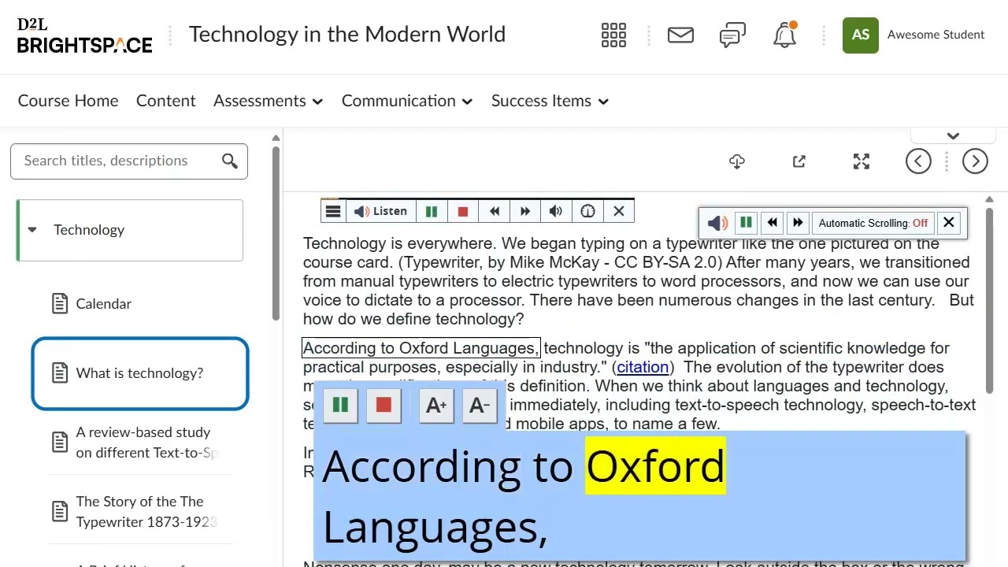Viewport: 1008px width, 567px height.
Task: Open the Content tab
Action: click(165, 101)
